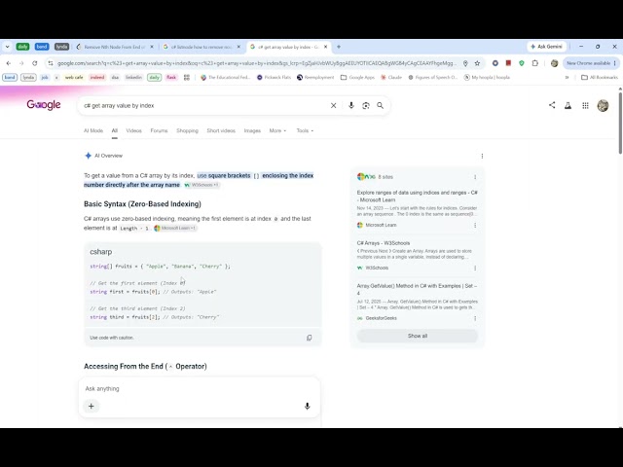The height and width of the screenshot is (467, 623).
Task: Switch to AI Mode search tab
Action: 93,130
